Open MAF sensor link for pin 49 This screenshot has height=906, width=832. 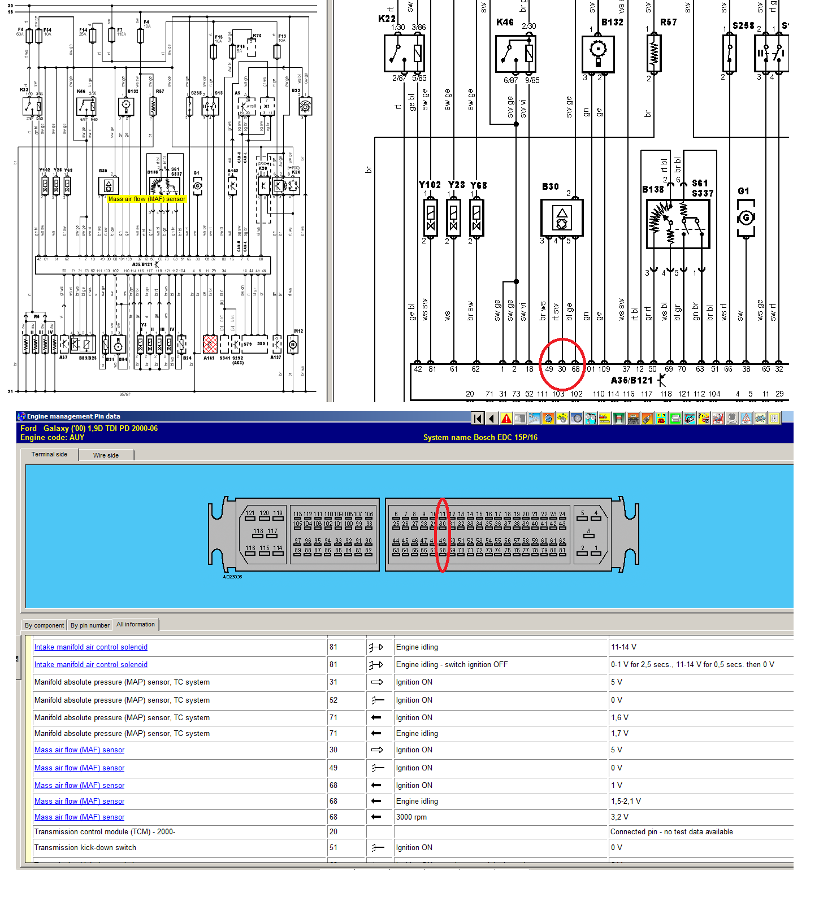[x=79, y=768]
